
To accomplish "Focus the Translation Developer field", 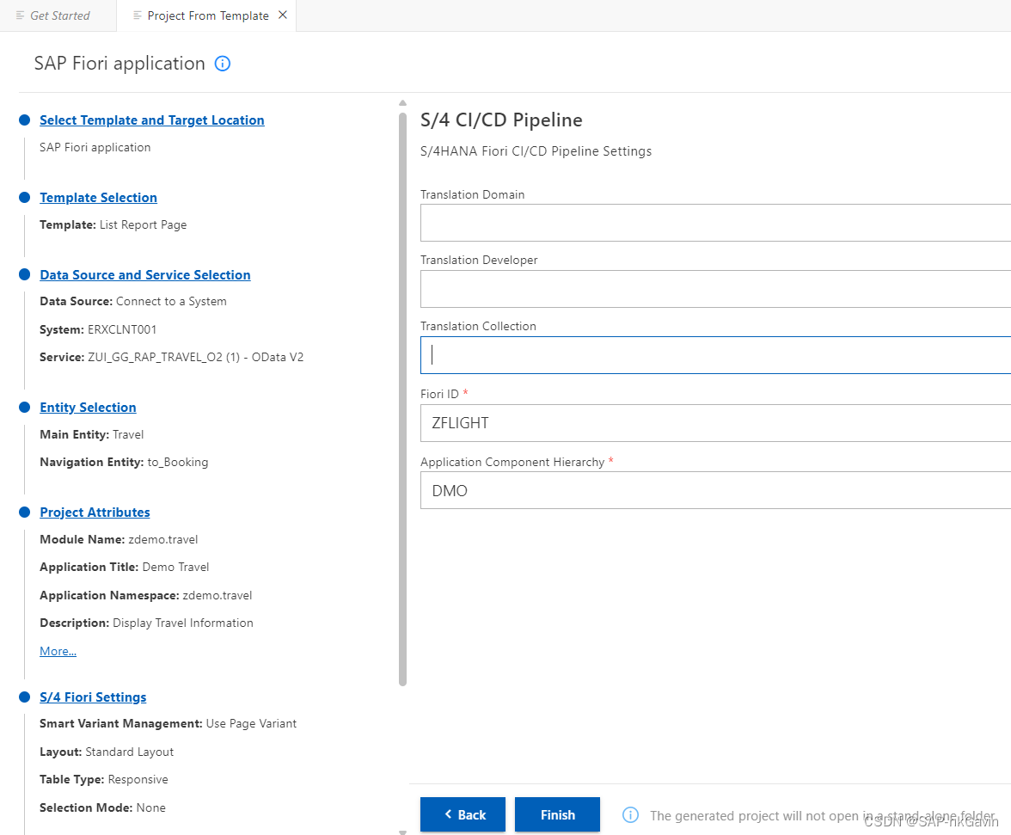I will (715, 289).
